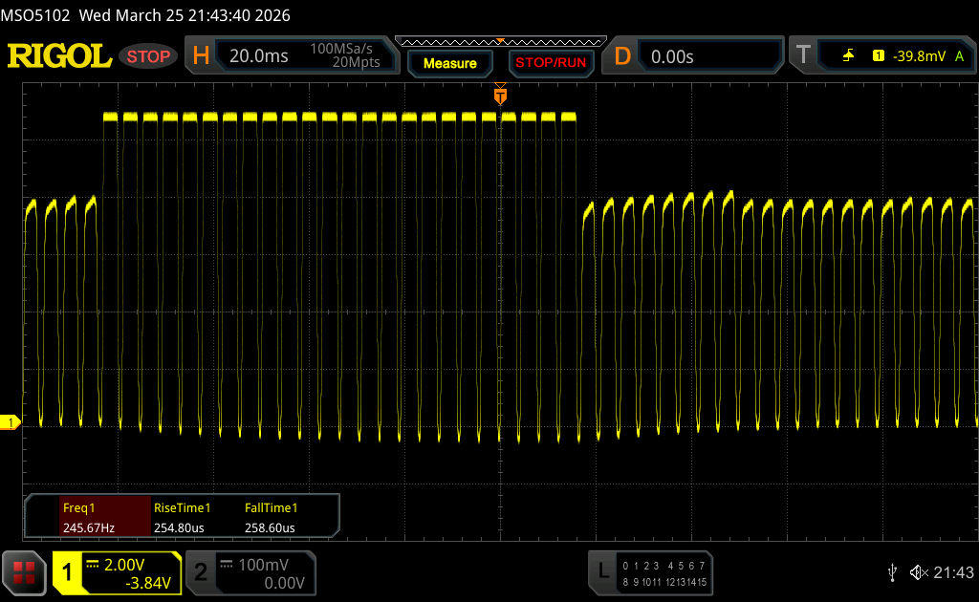Image resolution: width=979 pixels, height=602 pixels.
Task: Open the T trigger settings icon
Action: (803, 56)
